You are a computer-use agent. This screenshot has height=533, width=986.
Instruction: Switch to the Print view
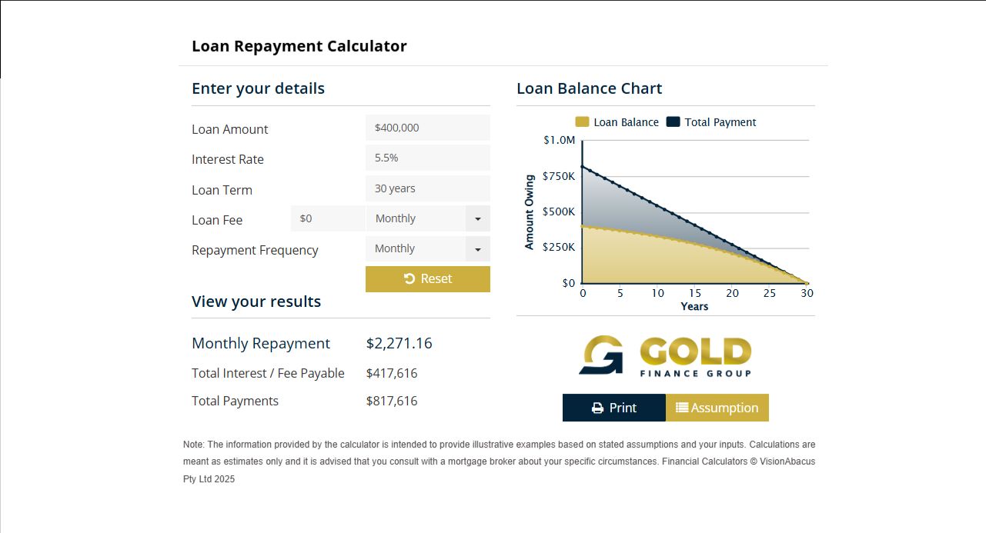613,407
